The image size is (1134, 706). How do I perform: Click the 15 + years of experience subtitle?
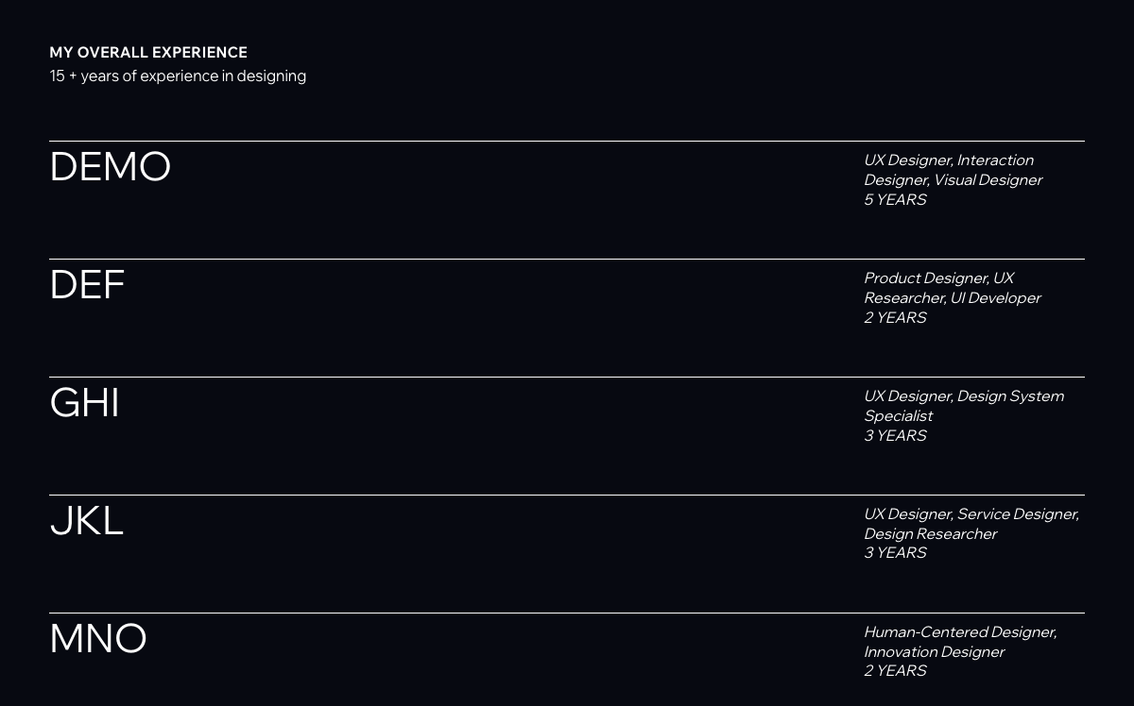178,76
